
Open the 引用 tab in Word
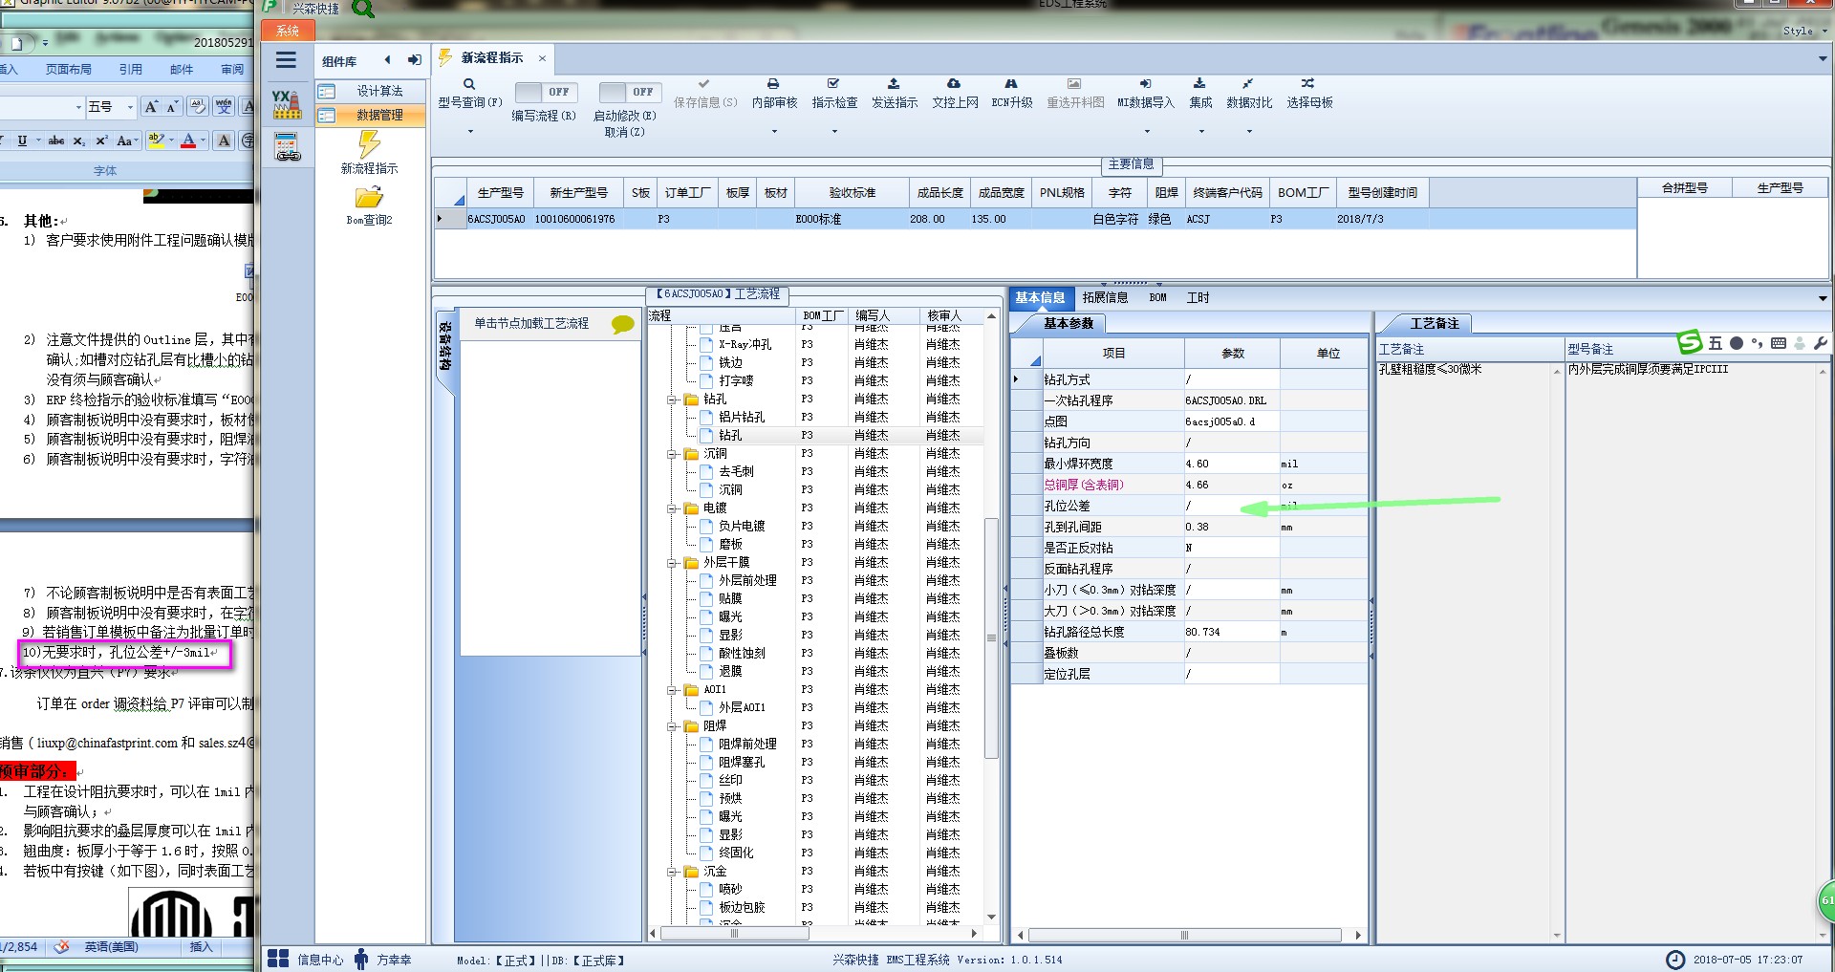pos(131,69)
